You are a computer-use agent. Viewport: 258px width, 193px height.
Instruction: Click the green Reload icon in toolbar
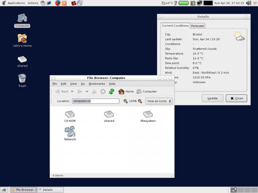point(112,91)
